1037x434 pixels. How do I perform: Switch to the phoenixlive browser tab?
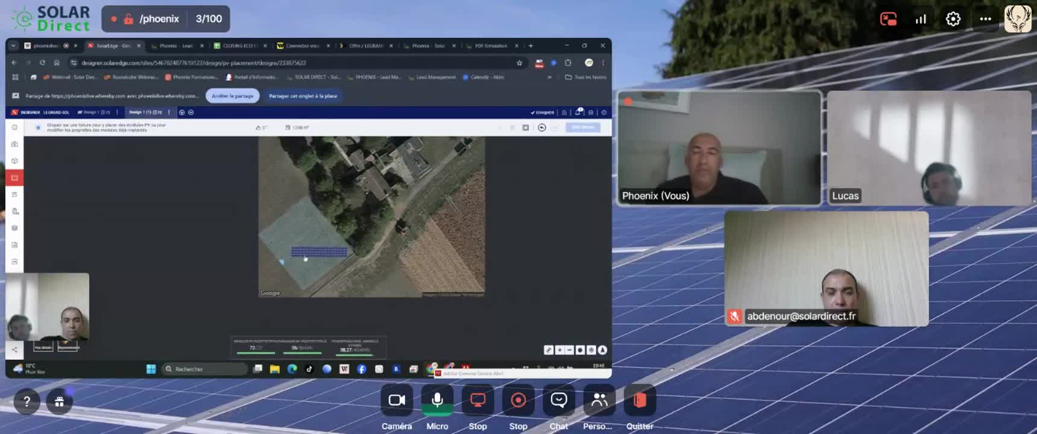pos(51,46)
